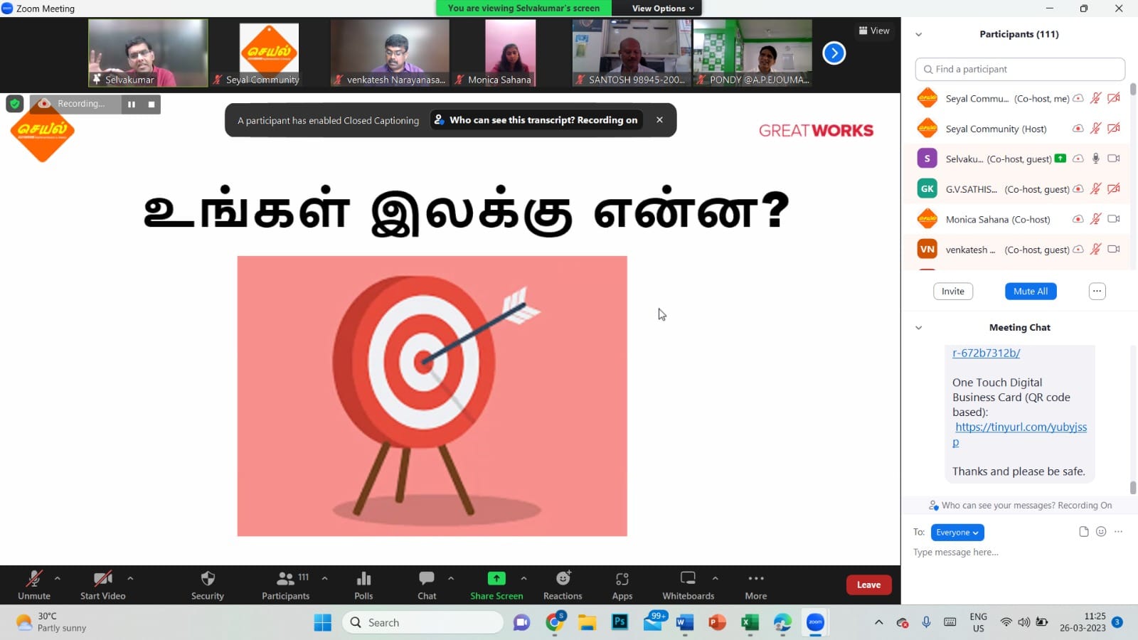Pause the recording

tap(132, 105)
